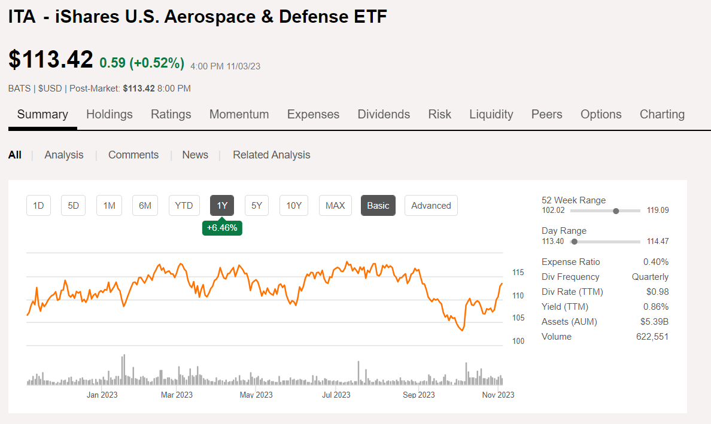Click the Mar 2023 axis label
This screenshot has width=711, height=424.
[177, 395]
